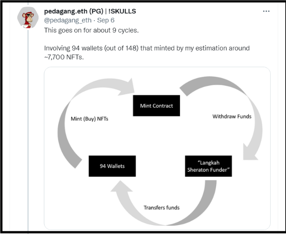This screenshot has height=234, width=286.
Task: Open the Sep 6 tweet timestamp
Action: [106, 20]
